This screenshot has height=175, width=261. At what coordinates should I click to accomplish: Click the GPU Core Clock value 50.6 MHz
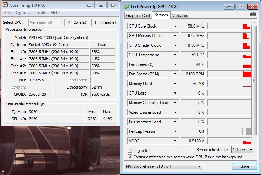click(x=193, y=26)
